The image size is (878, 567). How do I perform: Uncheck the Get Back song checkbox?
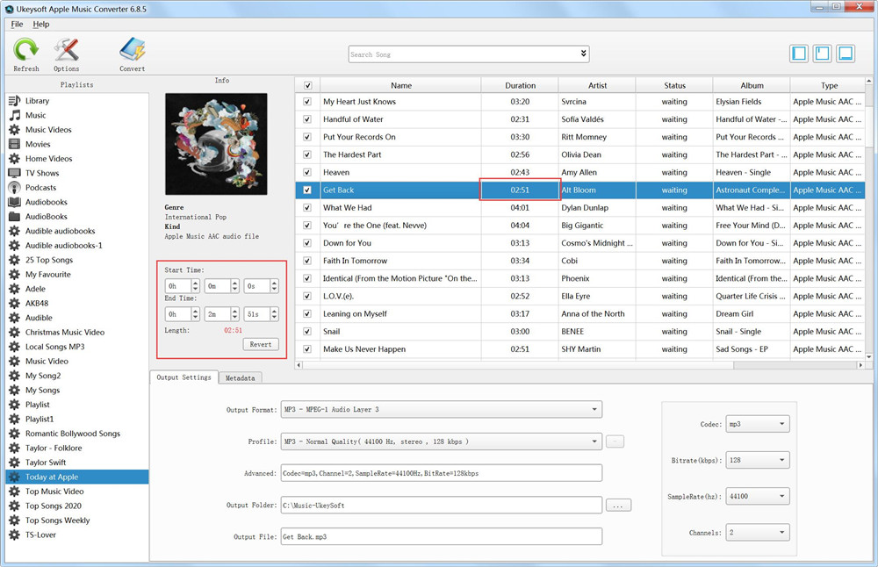(306, 190)
